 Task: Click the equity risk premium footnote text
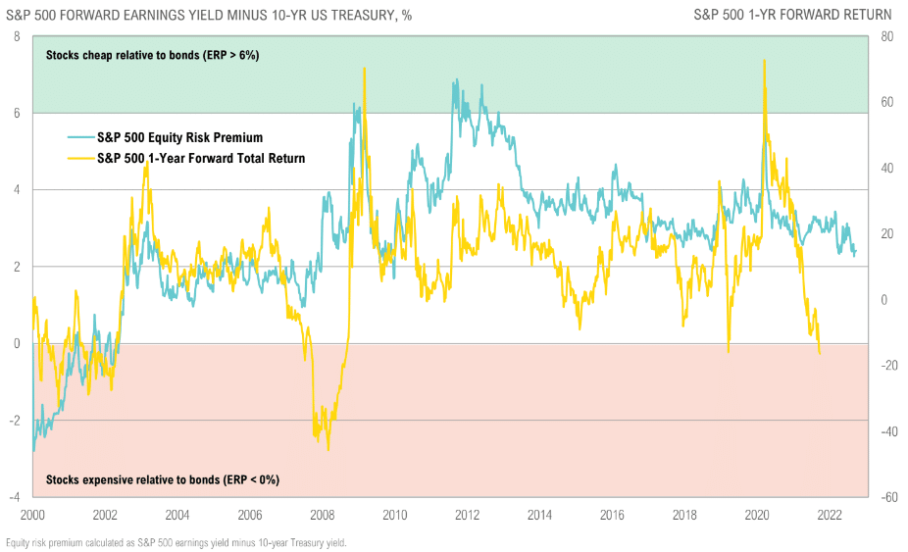pos(177,543)
